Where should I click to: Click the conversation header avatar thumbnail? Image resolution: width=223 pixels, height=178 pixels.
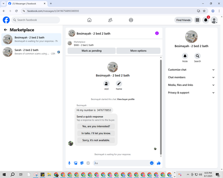tap(72, 33)
